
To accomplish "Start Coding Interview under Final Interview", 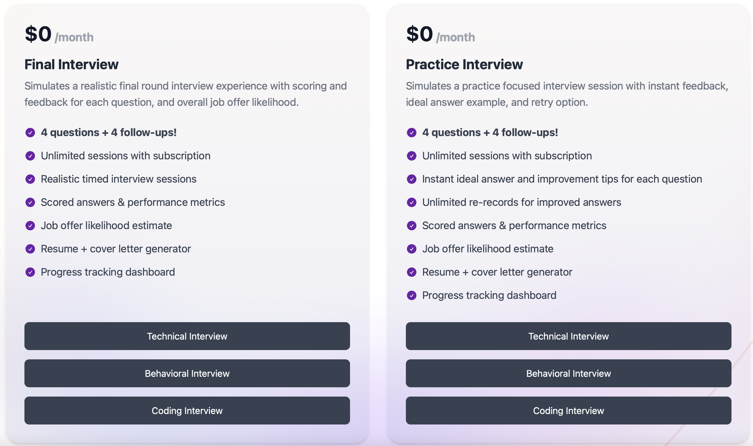I will pyautogui.click(x=187, y=411).
